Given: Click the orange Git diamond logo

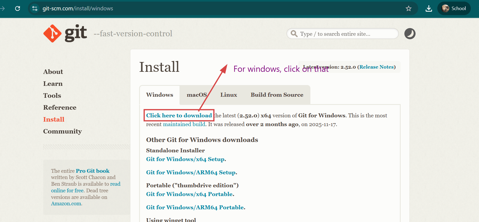Looking at the screenshot, I should coord(52,33).
